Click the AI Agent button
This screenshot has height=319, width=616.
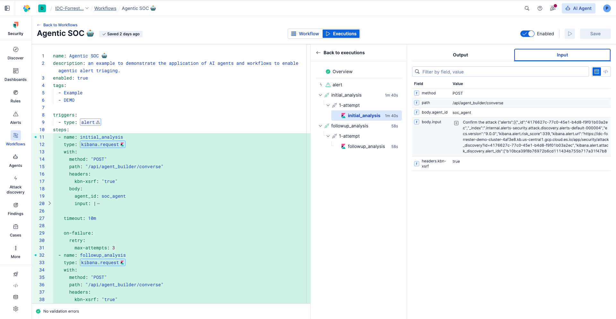578,8
